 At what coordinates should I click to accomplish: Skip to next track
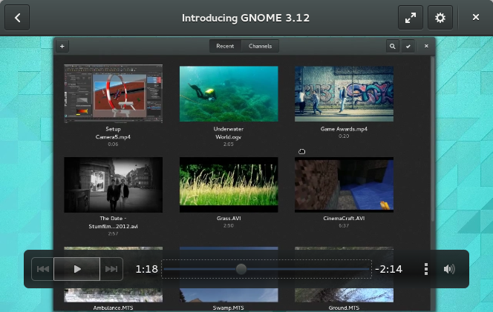111,269
